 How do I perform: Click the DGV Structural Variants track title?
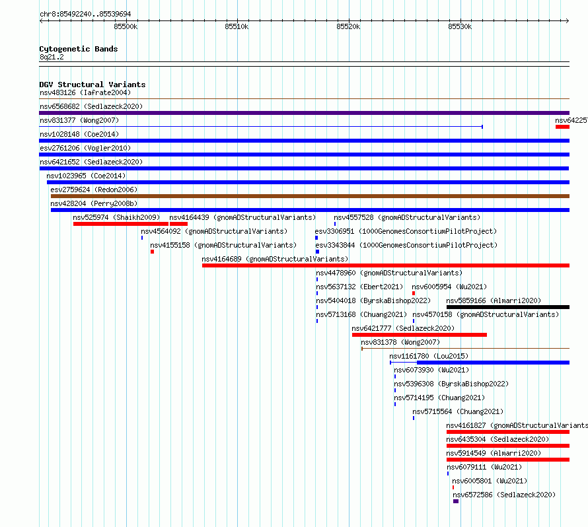click(x=92, y=85)
